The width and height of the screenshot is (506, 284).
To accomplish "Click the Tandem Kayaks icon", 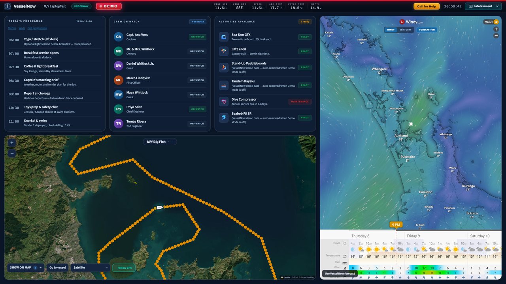I will 224,85.
